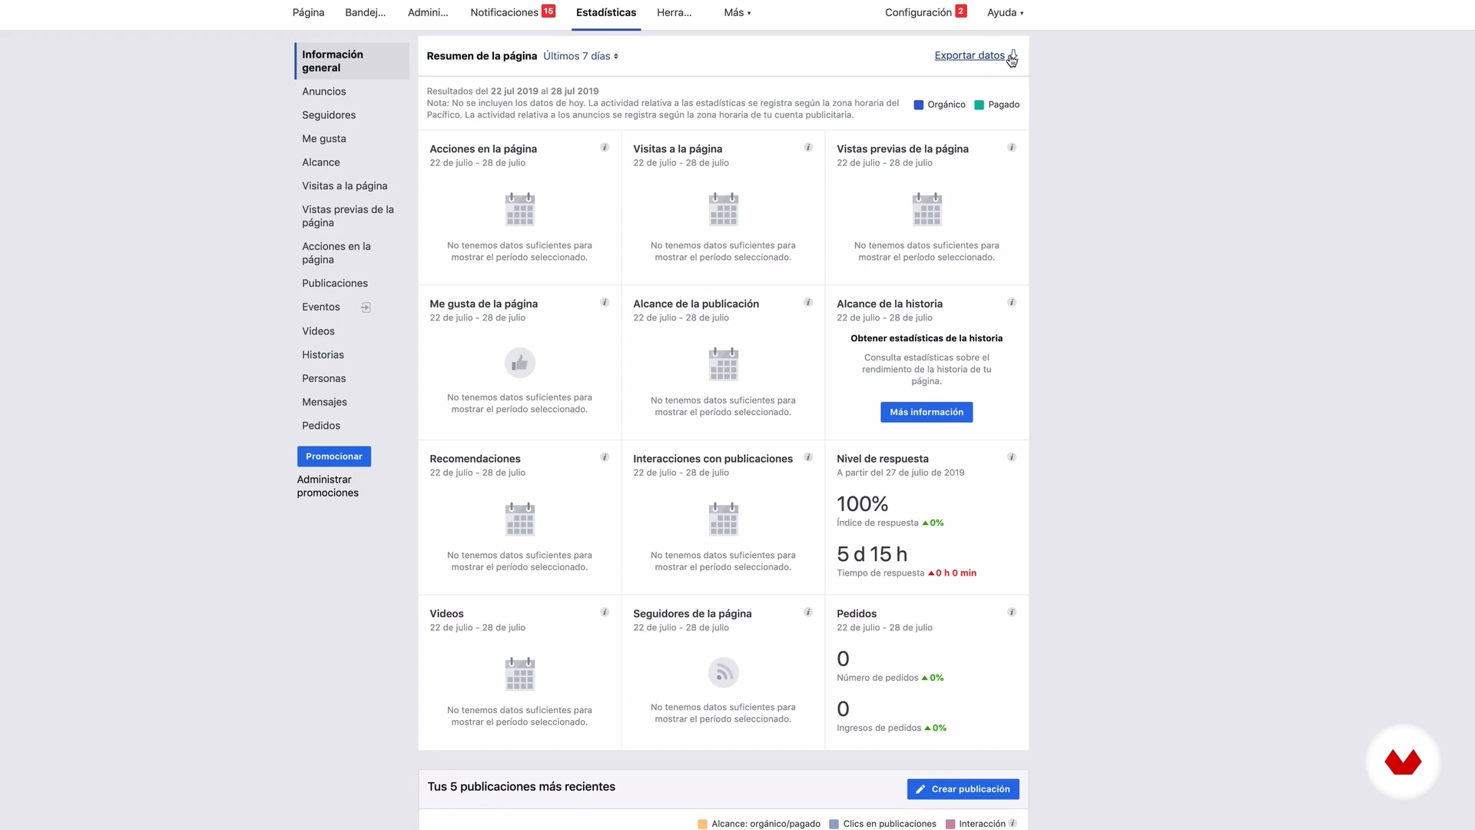1475x830 pixels.
Task: Click calendar icon in Recomendaciones card
Action: 520,519
